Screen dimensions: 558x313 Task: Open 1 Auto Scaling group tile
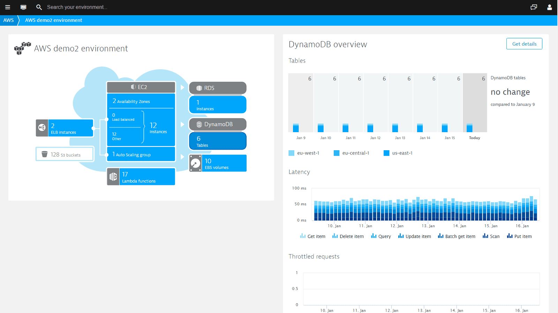click(x=141, y=154)
